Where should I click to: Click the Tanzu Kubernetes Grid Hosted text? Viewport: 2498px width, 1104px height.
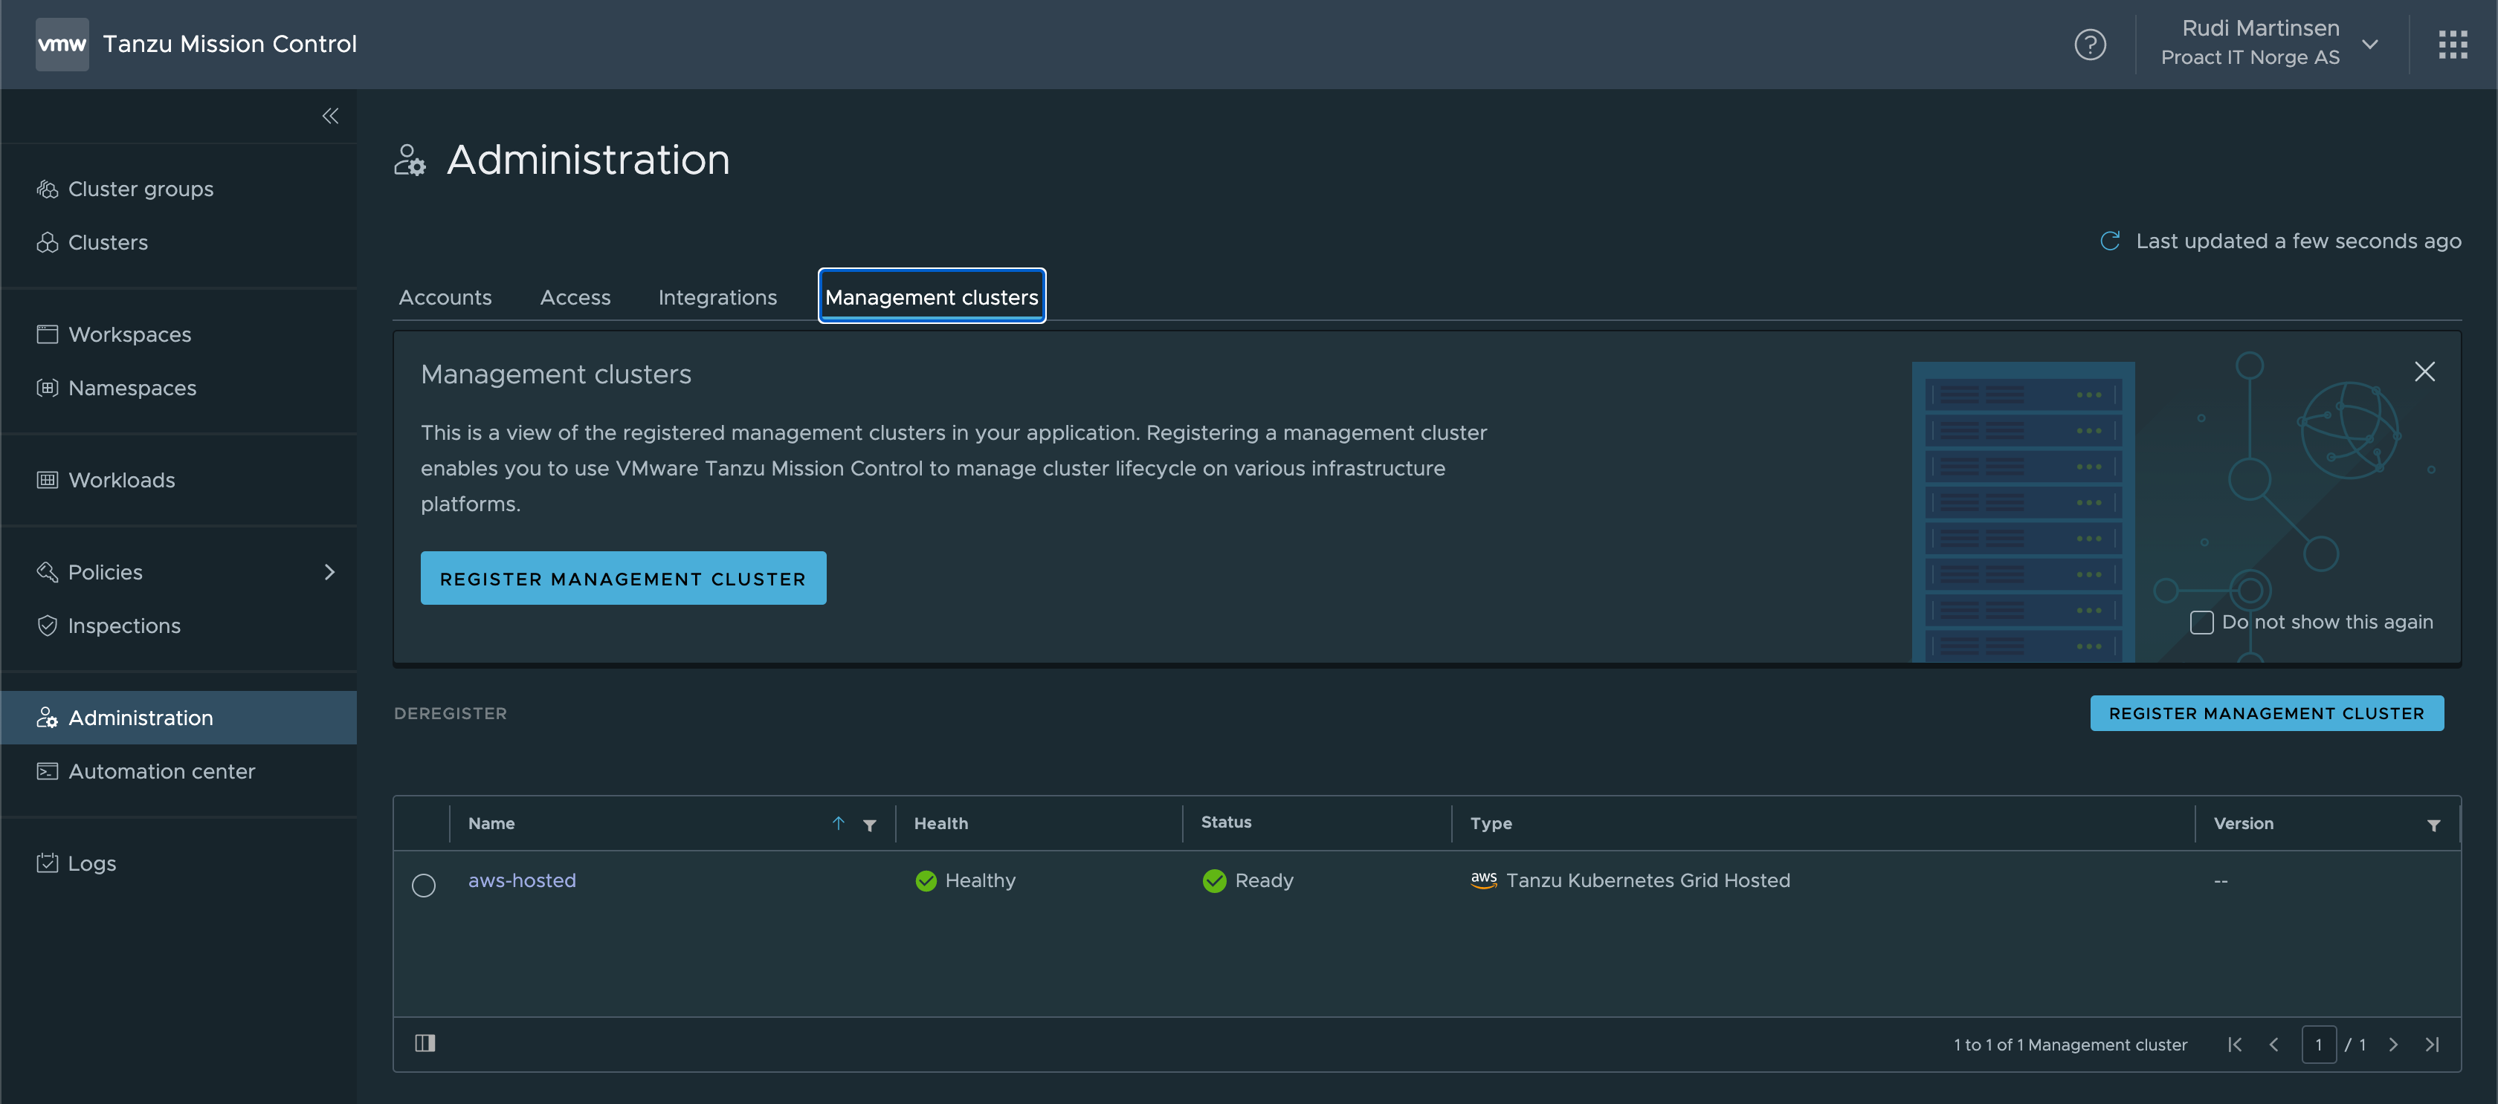coord(1647,880)
